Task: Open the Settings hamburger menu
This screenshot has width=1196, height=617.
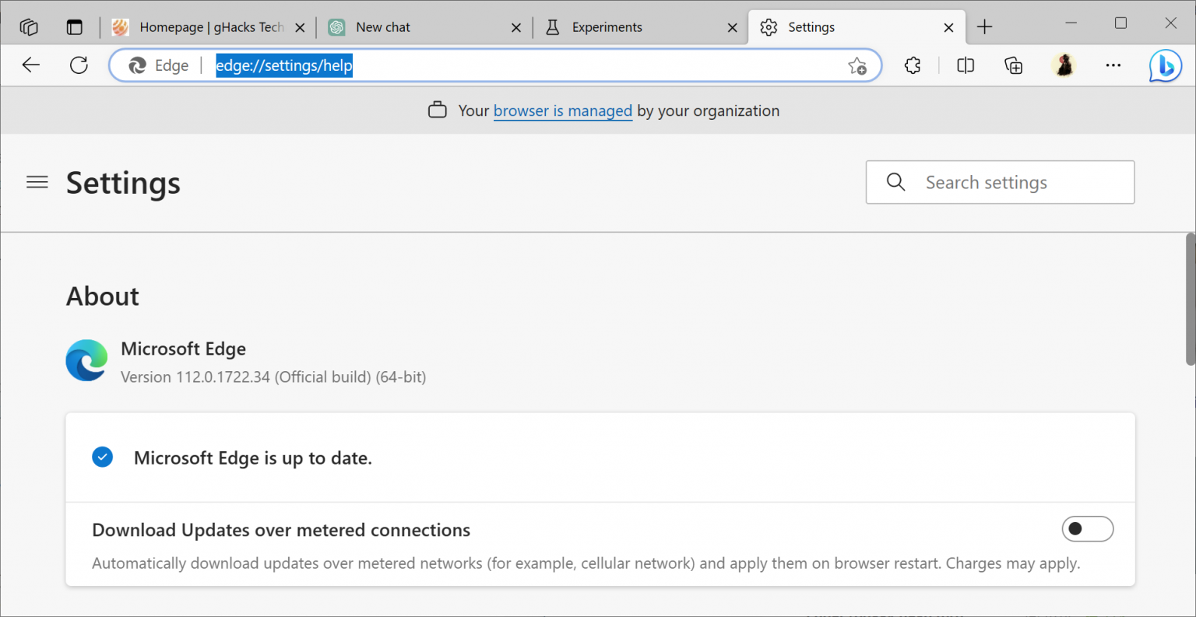Action: click(37, 182)
